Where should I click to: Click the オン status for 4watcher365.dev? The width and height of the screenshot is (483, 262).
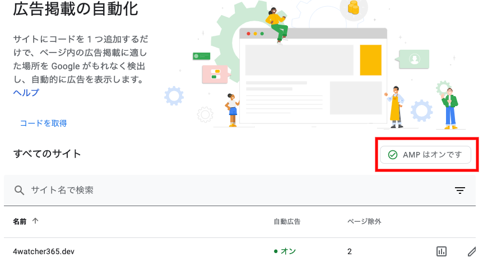pyautogui.click(x=285, y=251)
